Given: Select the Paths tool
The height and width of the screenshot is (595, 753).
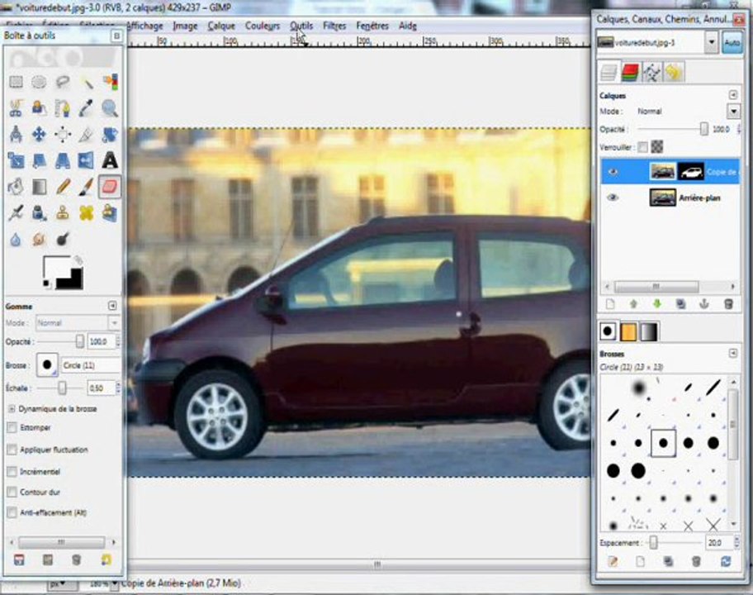Looking at the screenshot, I should pos(63,108).
